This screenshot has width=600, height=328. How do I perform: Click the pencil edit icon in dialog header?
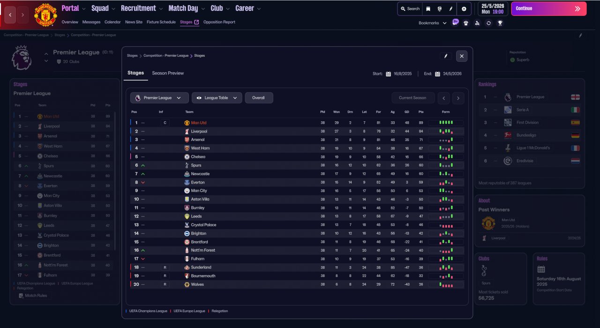pos(446,56)
